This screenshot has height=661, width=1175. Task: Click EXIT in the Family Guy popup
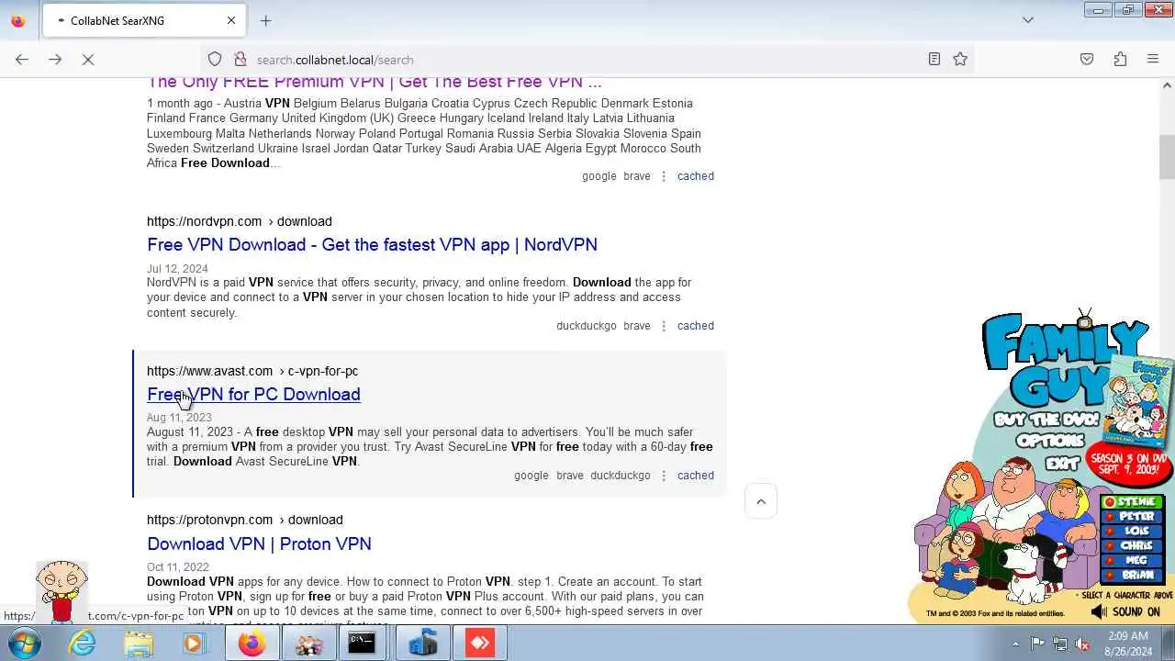[1062, 464]
